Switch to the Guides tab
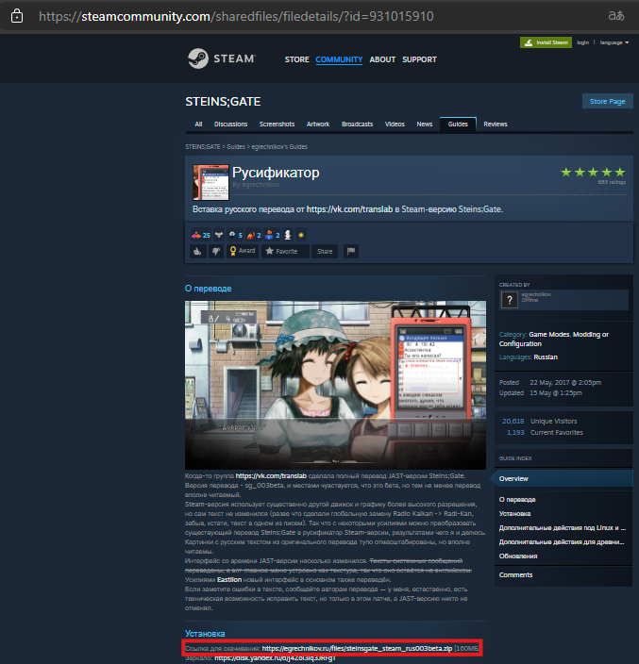Screen dimensions: 639x664 [x=458, y=124]
